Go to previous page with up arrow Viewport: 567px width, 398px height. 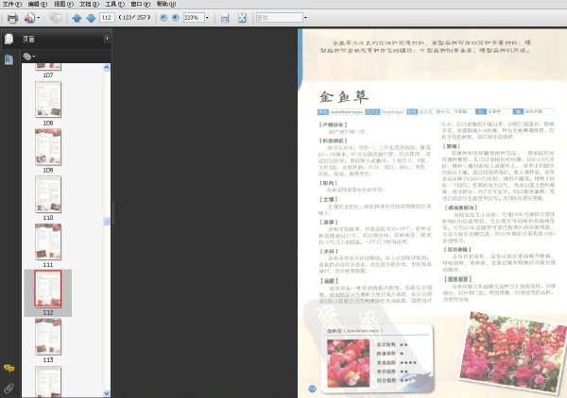[x=77, y=18]
